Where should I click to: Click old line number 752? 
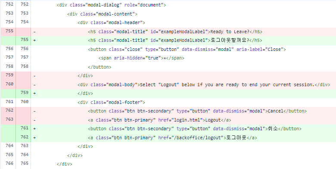[x=9, y=4]
